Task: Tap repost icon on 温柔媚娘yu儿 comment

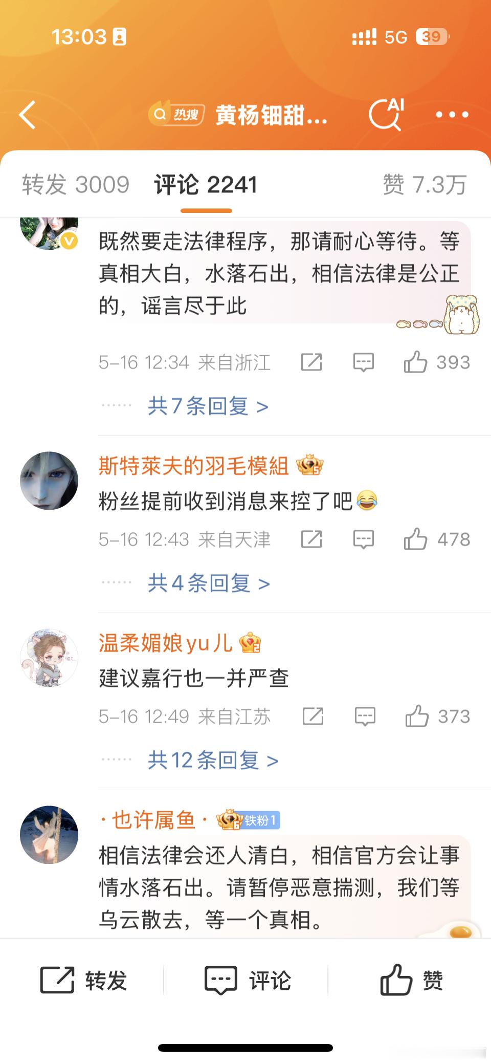Action: click(x=313, y=716)
